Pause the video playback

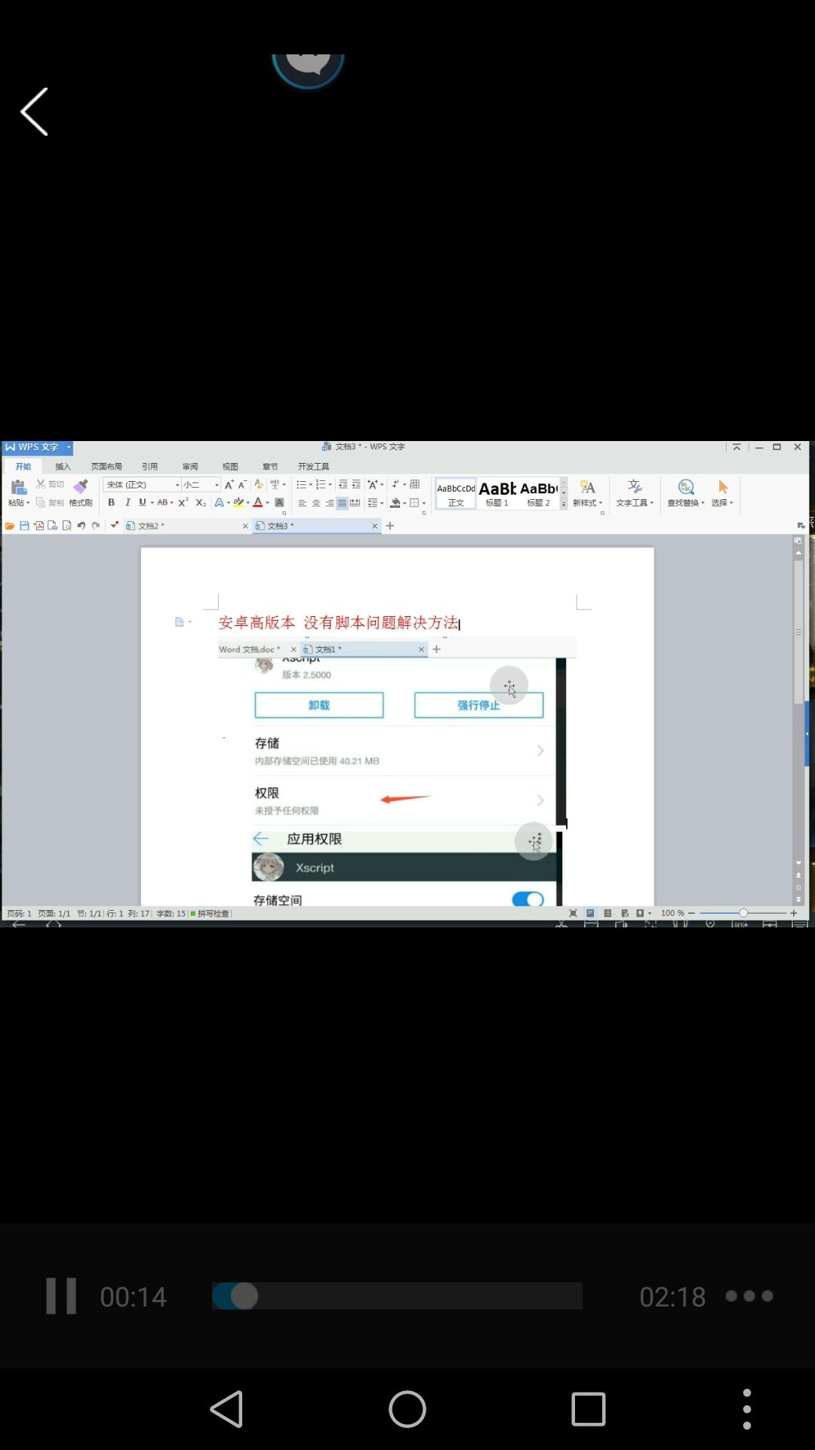pyautogui.click(x=61, y=1296)
